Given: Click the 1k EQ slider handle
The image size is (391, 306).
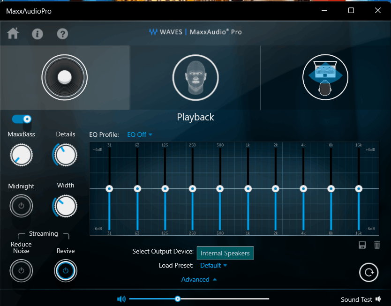Looking at the screenshot, I should tap(248, 189).
